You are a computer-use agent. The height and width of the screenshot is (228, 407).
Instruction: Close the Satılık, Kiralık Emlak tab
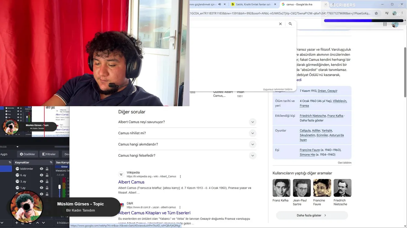pos(275,4)
